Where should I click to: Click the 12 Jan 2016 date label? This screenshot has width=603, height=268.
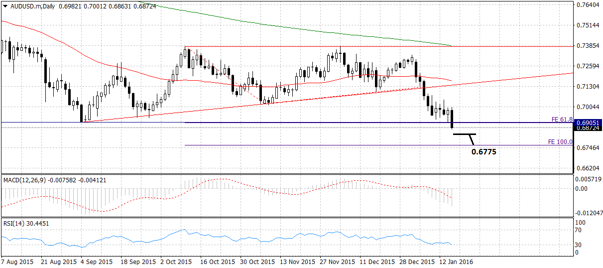(x=455, y=262)
